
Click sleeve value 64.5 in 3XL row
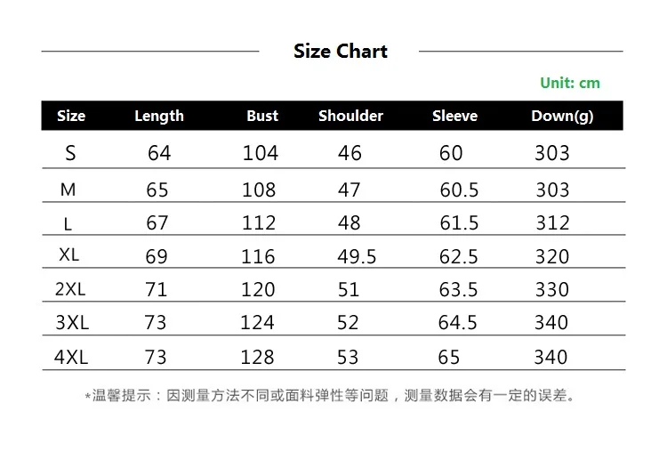tap(458, 322)
